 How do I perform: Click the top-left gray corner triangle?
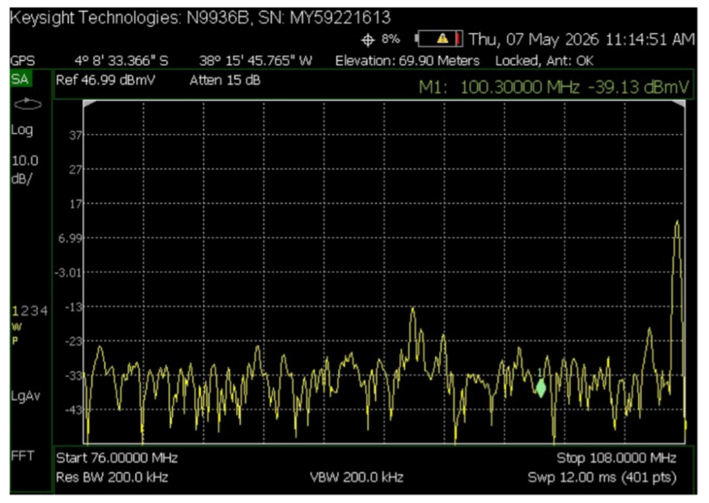click(90, 104)
